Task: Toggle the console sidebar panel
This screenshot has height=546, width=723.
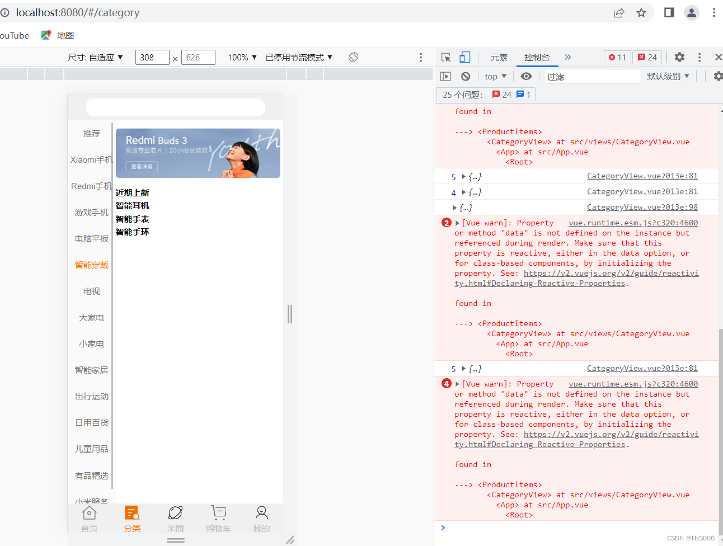Action: click(x=445, y=77)
